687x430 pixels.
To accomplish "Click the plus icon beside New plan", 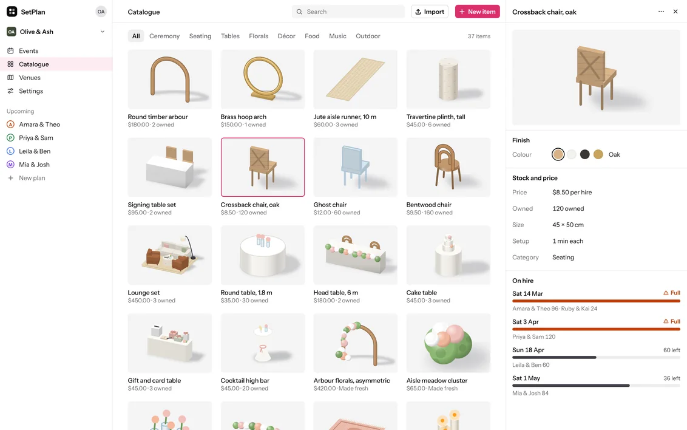I will pos(10,178).
